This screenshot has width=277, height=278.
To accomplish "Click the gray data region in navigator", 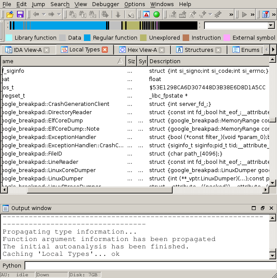I will coord(115,25).
